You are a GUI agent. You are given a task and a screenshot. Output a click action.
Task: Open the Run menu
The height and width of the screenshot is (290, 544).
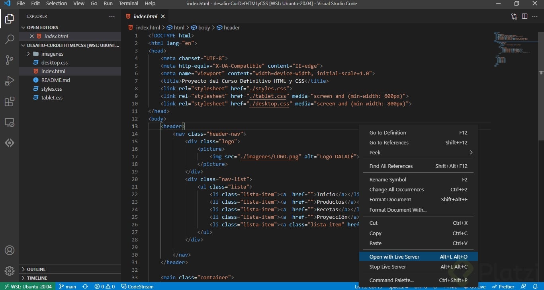[108, 4]
